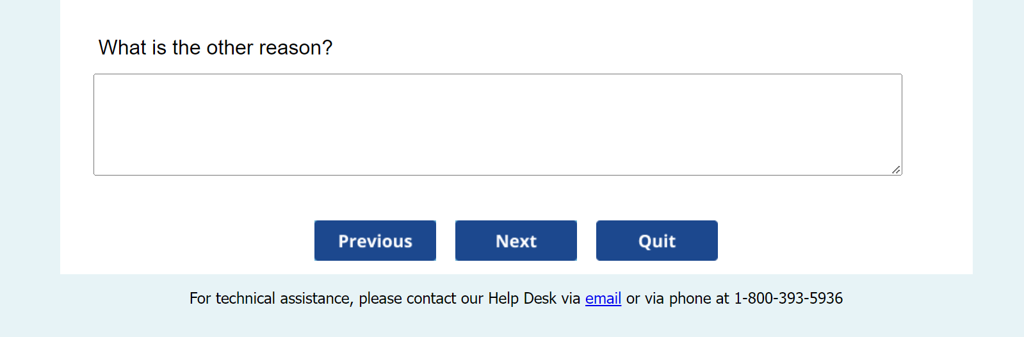The height and width of the screenshot is (337, 1024).
Task: Open the Help Desk email link
Action: tap(603, 299)
